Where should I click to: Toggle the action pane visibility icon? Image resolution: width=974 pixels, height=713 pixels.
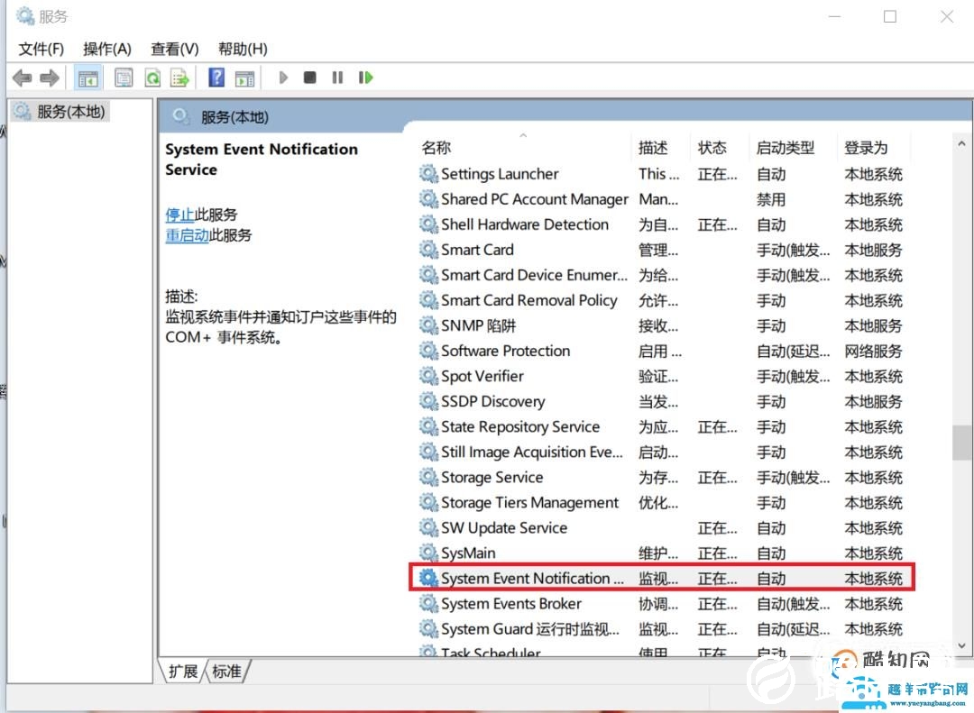click(x=244, y=78)
